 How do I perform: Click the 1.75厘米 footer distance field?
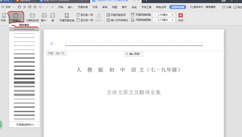[163, 20]
